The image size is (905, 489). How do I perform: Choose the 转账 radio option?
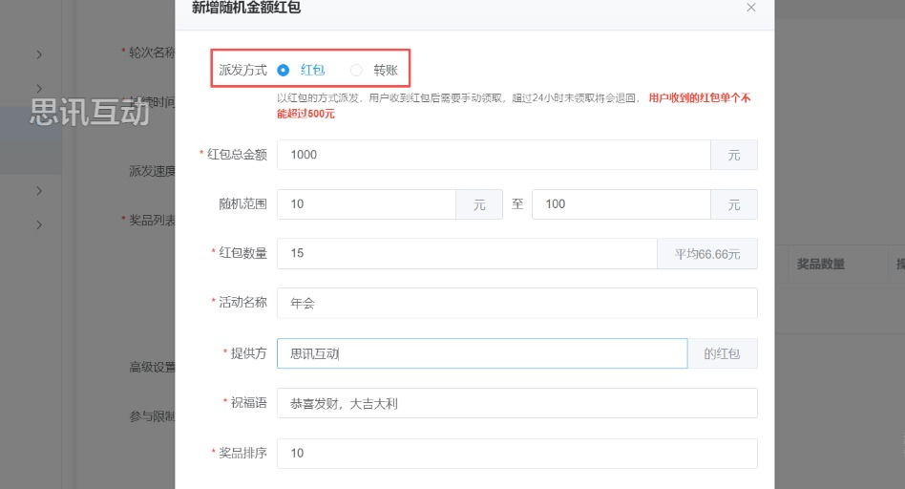coord(357,70)
